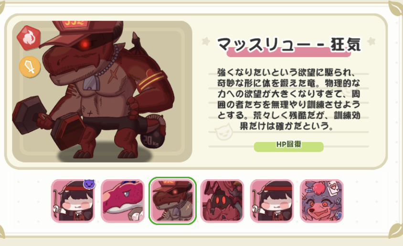Click the star icon before the character name
403x246 pixels.
pyautogui.click(x=206, y=41)
